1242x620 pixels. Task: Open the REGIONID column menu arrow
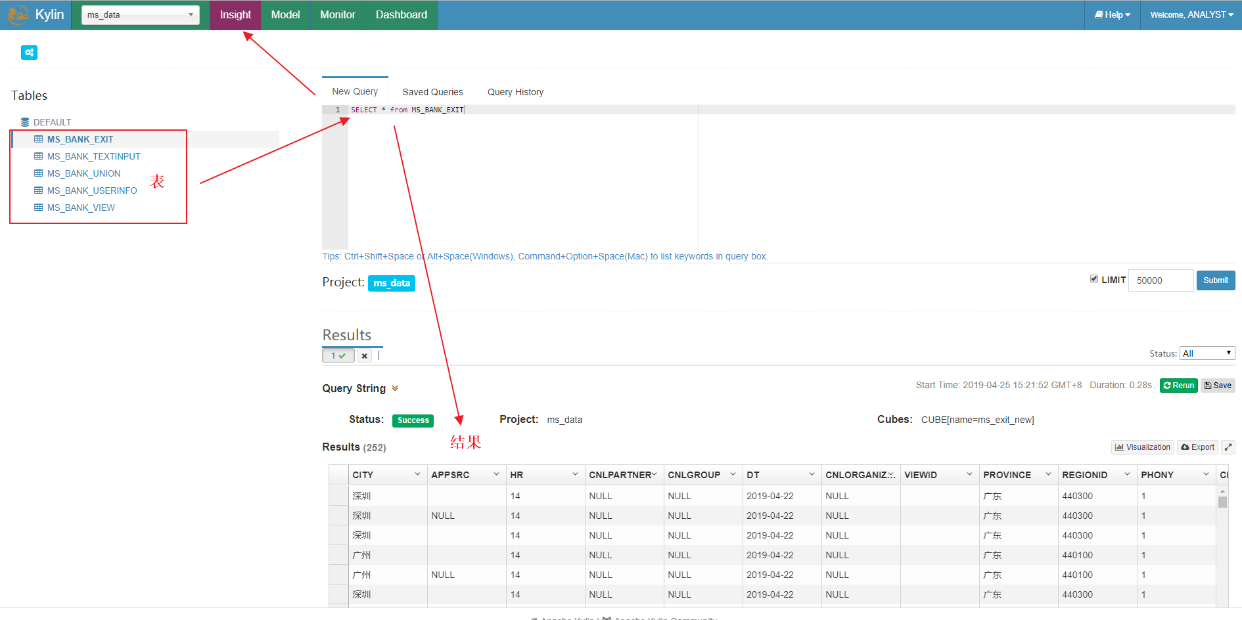[1127, 474]
